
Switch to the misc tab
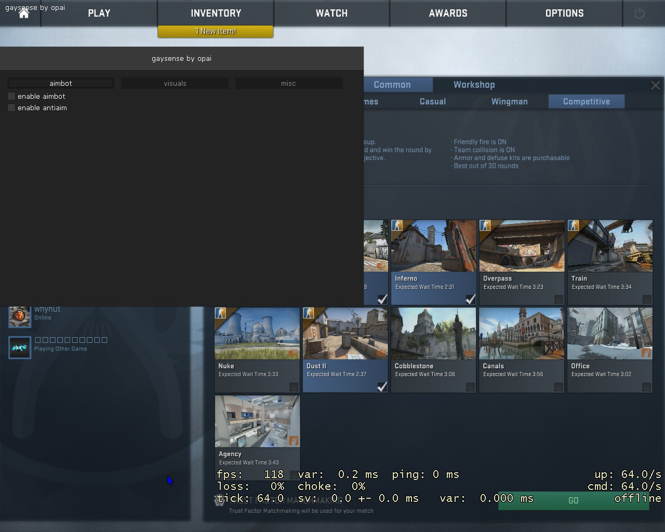click(x=288, y=83)
